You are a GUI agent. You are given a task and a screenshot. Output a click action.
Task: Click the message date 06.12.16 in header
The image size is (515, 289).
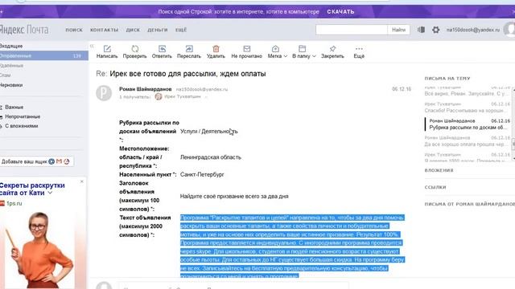pyautogui.click(x=402, y=89)
